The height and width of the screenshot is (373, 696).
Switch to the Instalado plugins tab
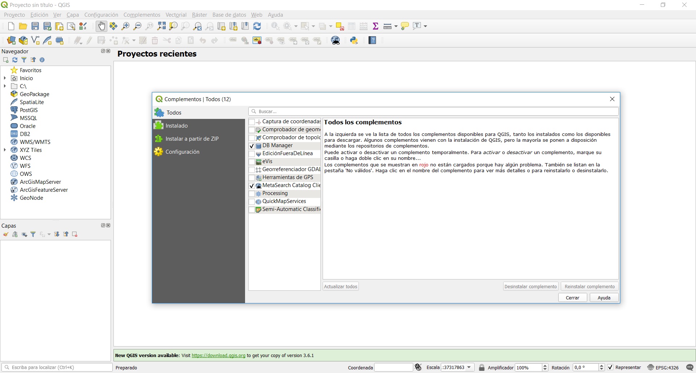point(177,126)
